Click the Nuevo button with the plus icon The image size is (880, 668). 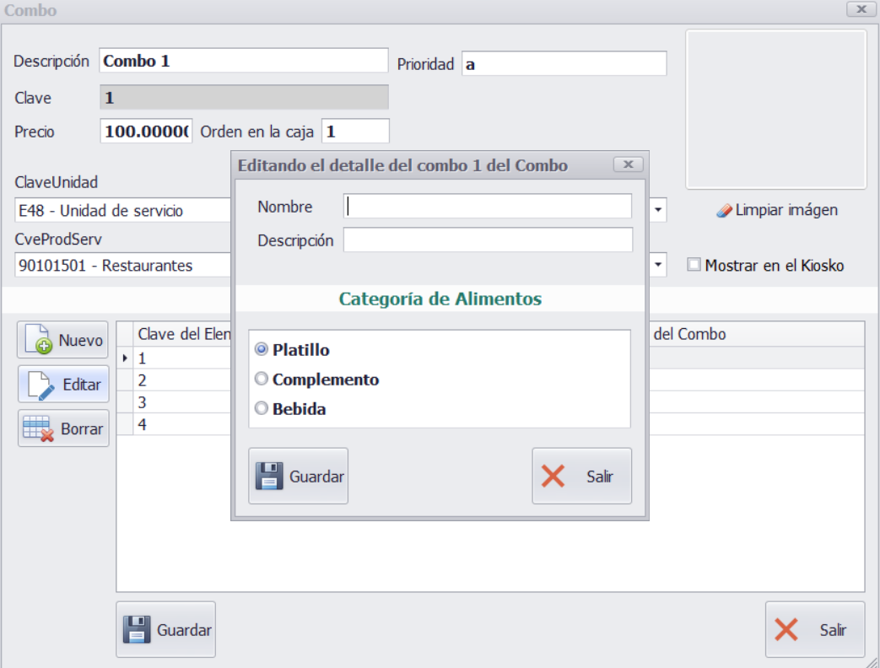point(63,340)
